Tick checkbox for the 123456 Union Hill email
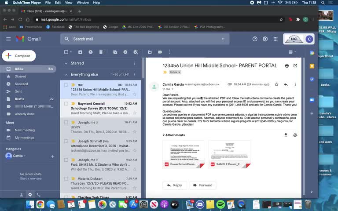 [66, 85]
